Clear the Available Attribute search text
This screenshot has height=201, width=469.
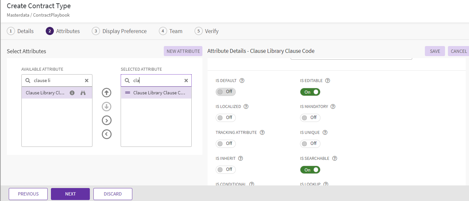coord(87,81)
